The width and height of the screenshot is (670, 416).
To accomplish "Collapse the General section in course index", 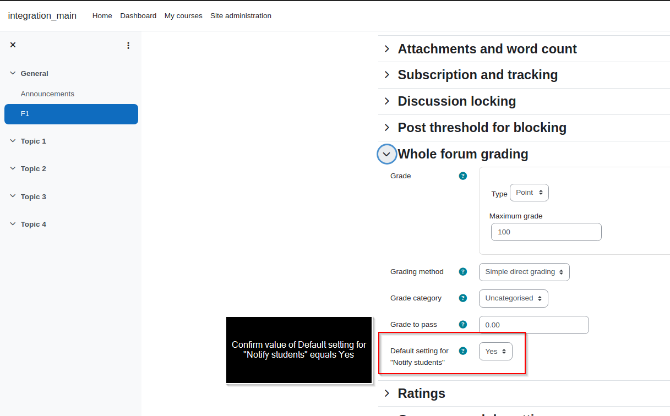I will (13, 73).
